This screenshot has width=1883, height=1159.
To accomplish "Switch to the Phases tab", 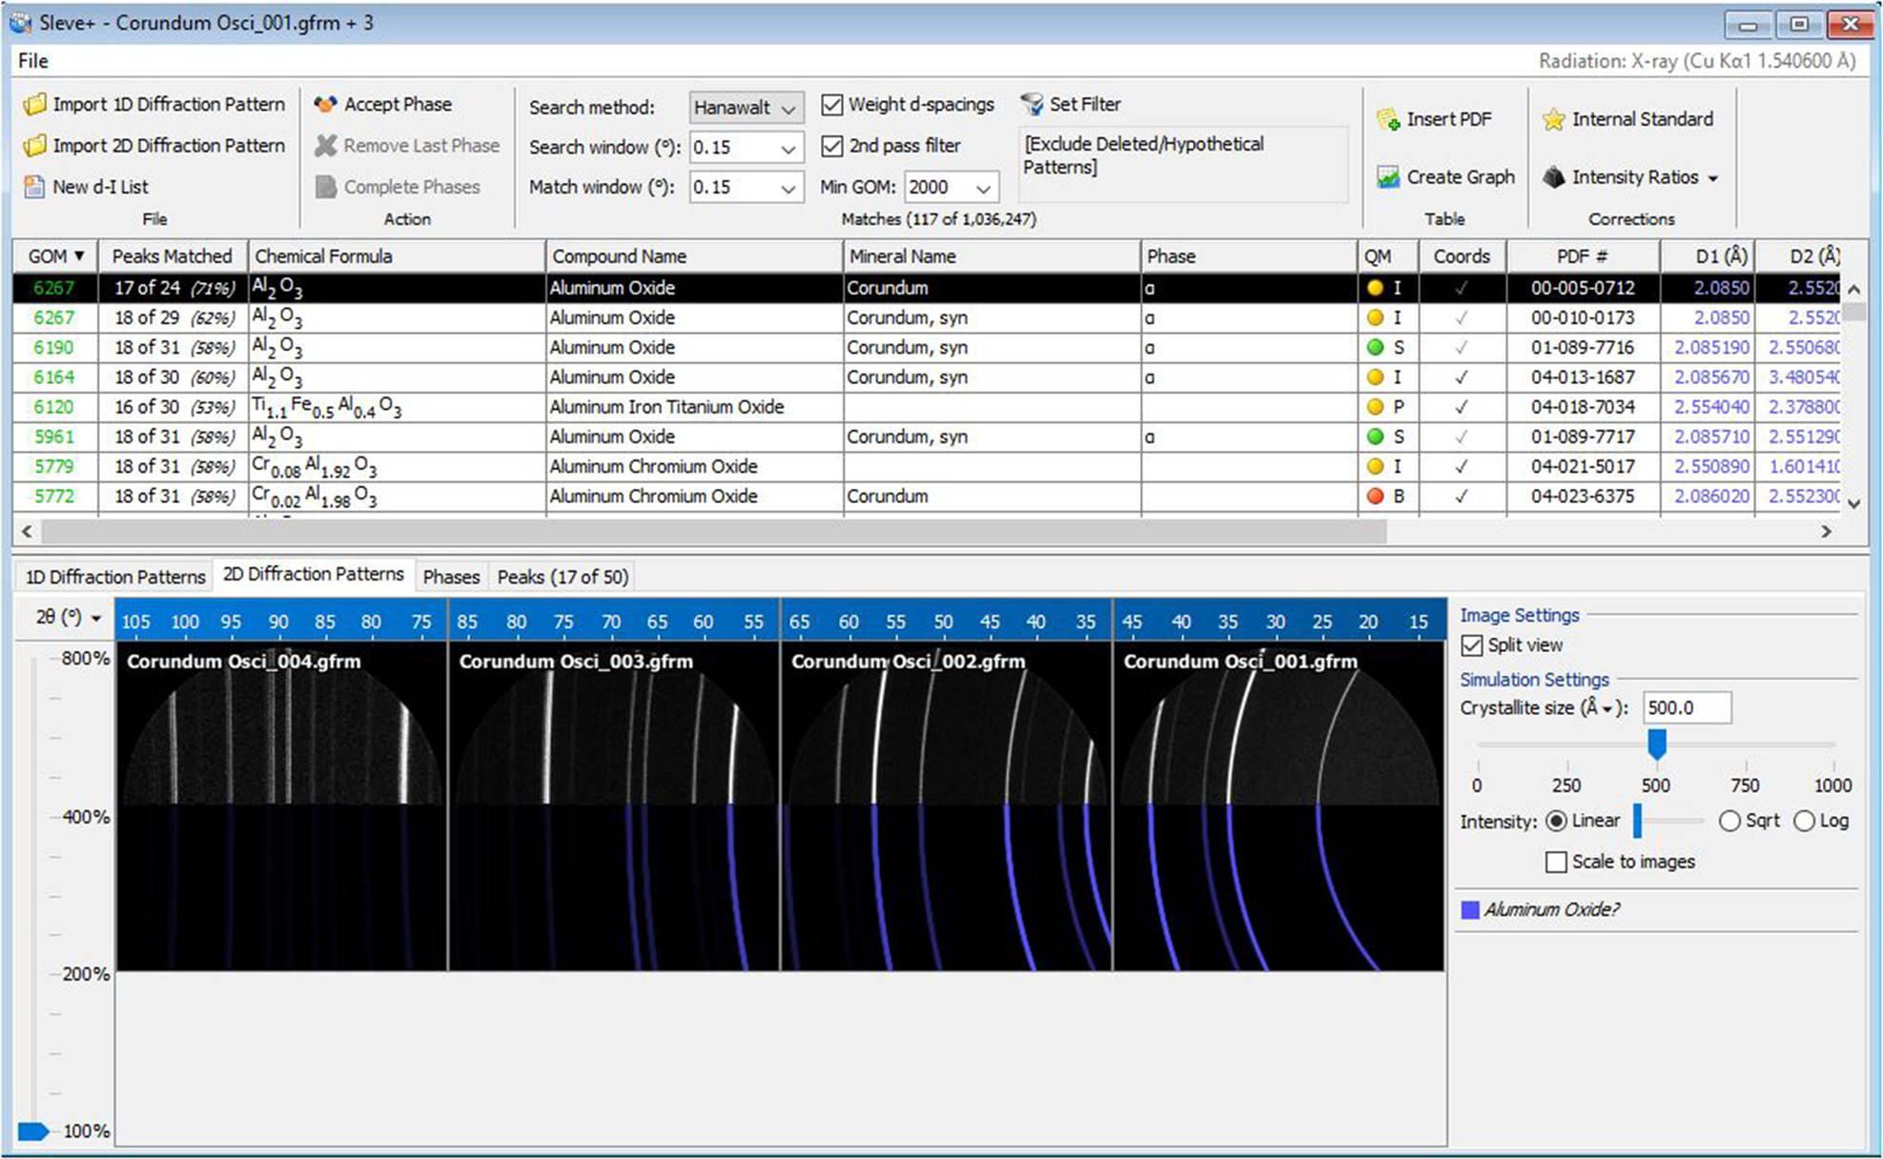I will tap(451, 578).
